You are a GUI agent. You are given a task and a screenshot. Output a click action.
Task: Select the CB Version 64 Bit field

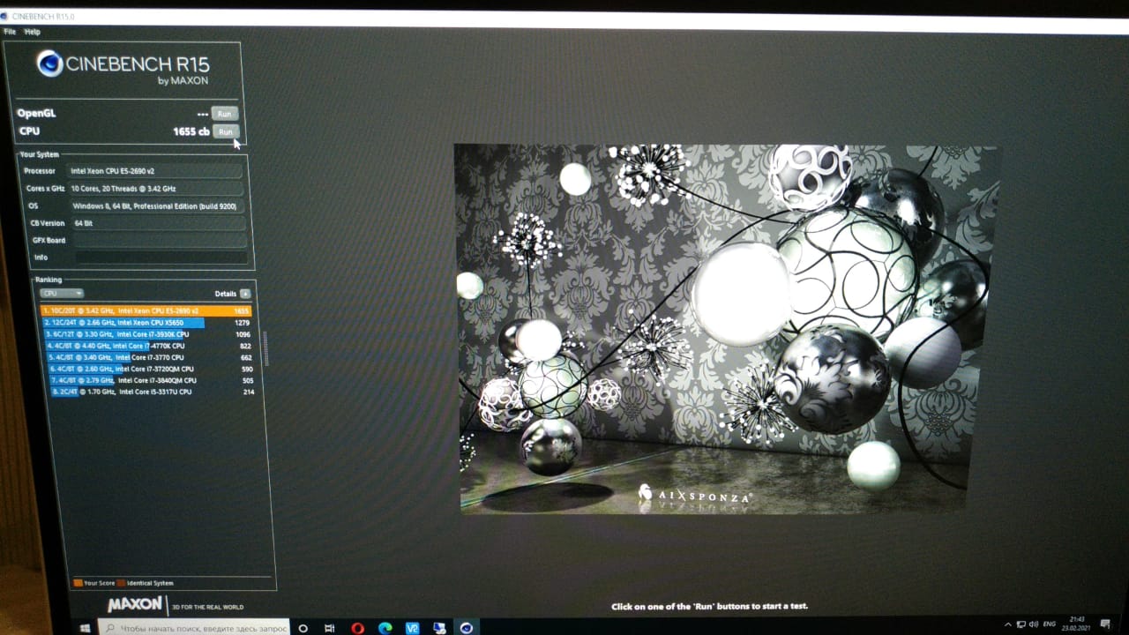pyautogui.click(x=158, y=223)
